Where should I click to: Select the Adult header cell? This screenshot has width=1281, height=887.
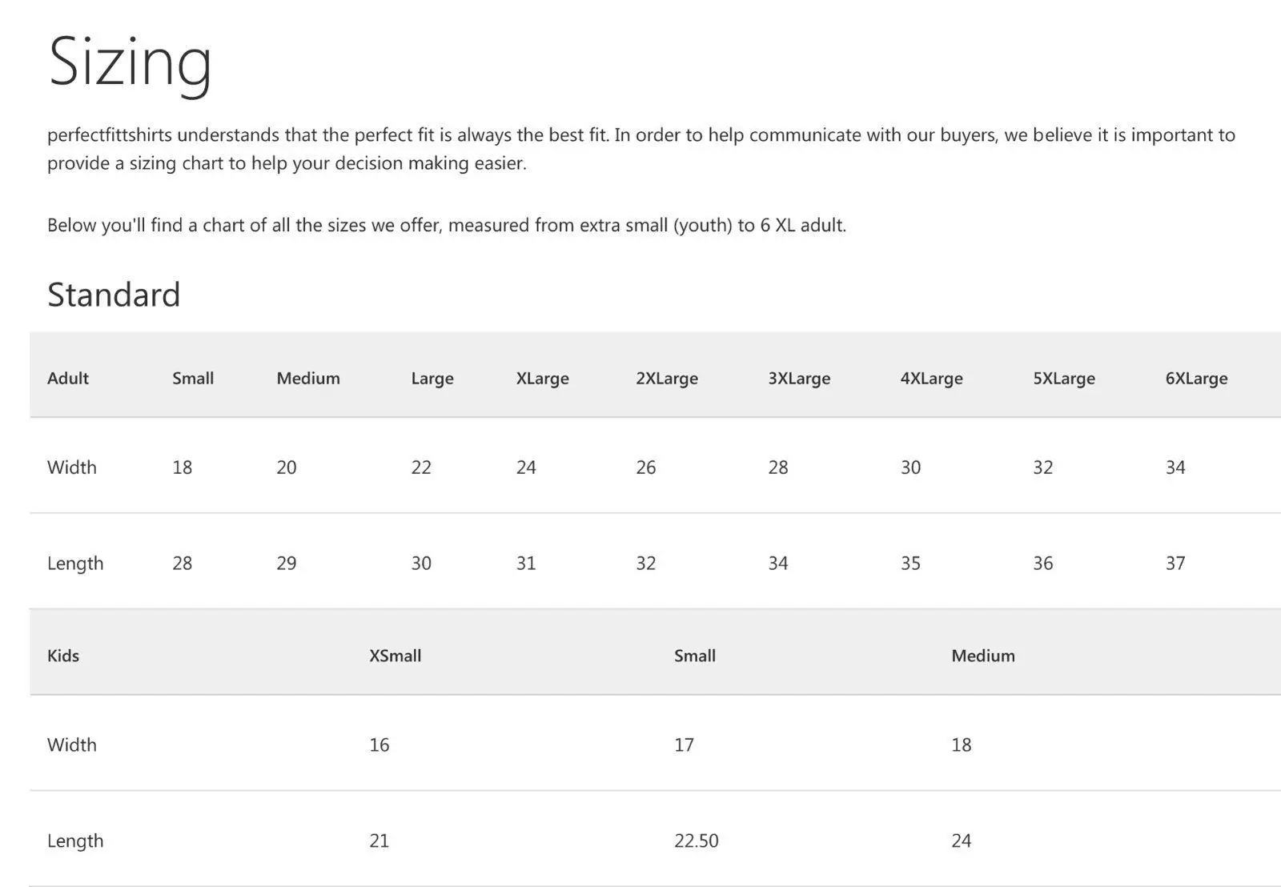click(x=68, y=378)
